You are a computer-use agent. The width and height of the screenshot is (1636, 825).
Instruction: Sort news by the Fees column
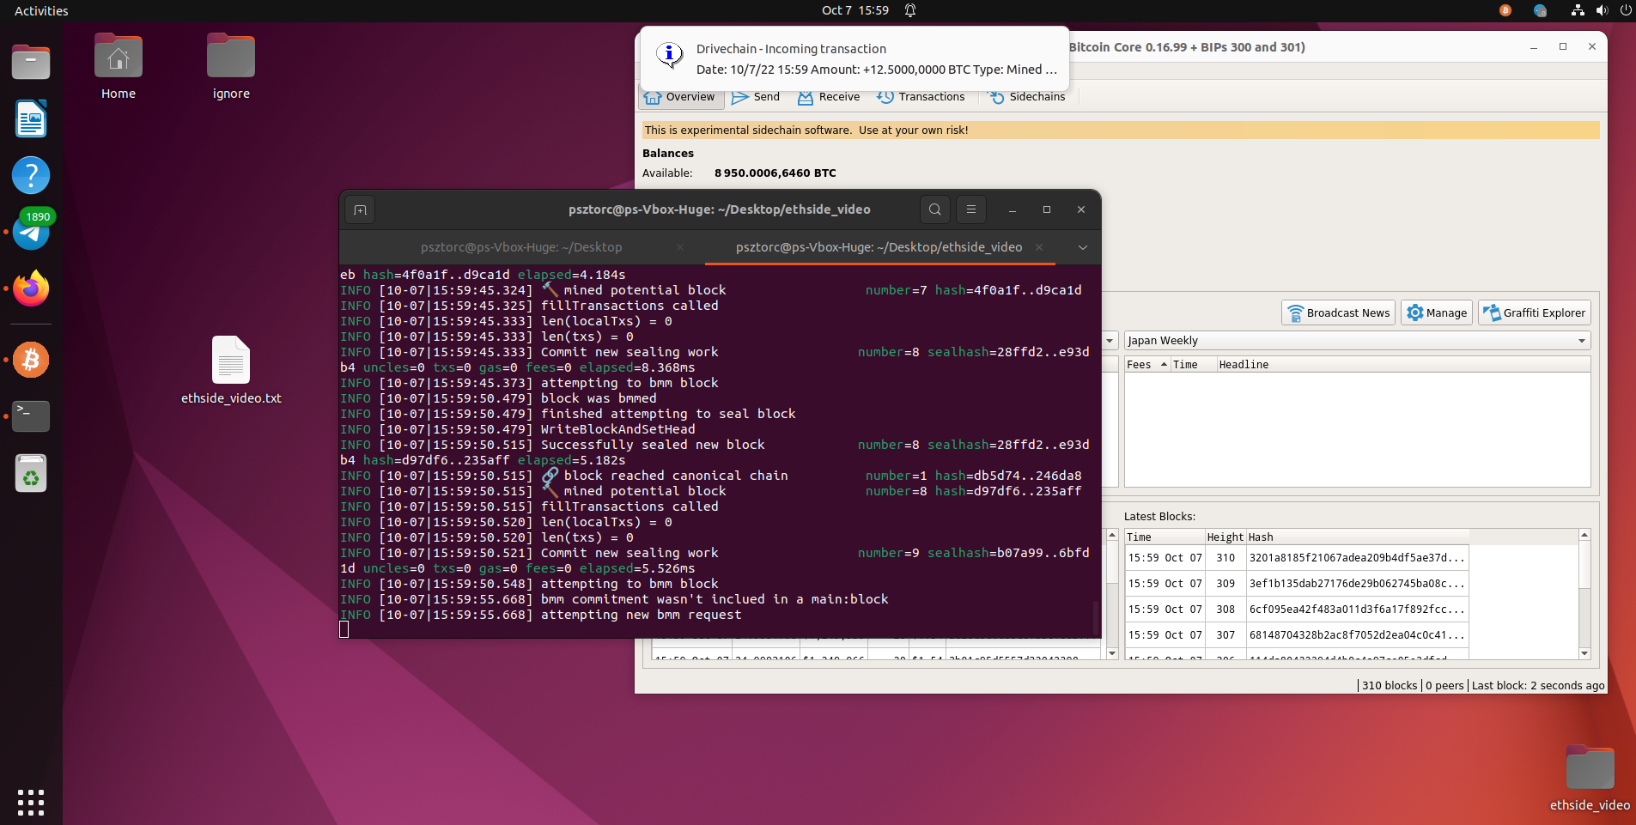pyautogui.click(x=1147, y=365)
